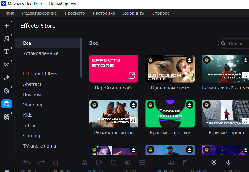Click the 'Броские заставки' caption text
The image size is (249, 172).
point(170,133)
